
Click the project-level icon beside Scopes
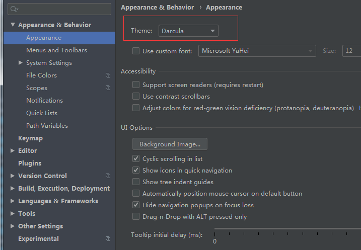108,88
